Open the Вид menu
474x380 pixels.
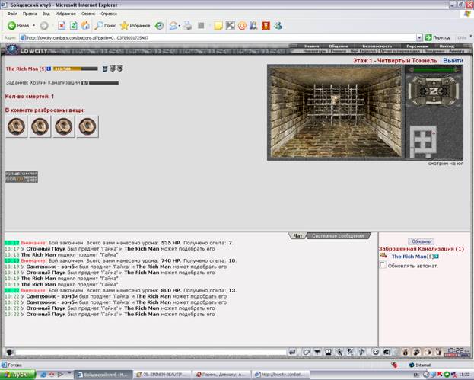coord(46,14)
